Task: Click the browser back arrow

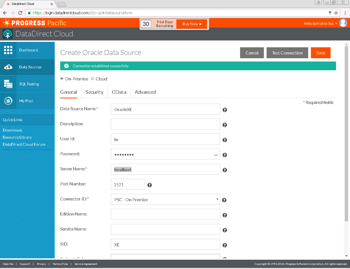Action: click(5, 13)
